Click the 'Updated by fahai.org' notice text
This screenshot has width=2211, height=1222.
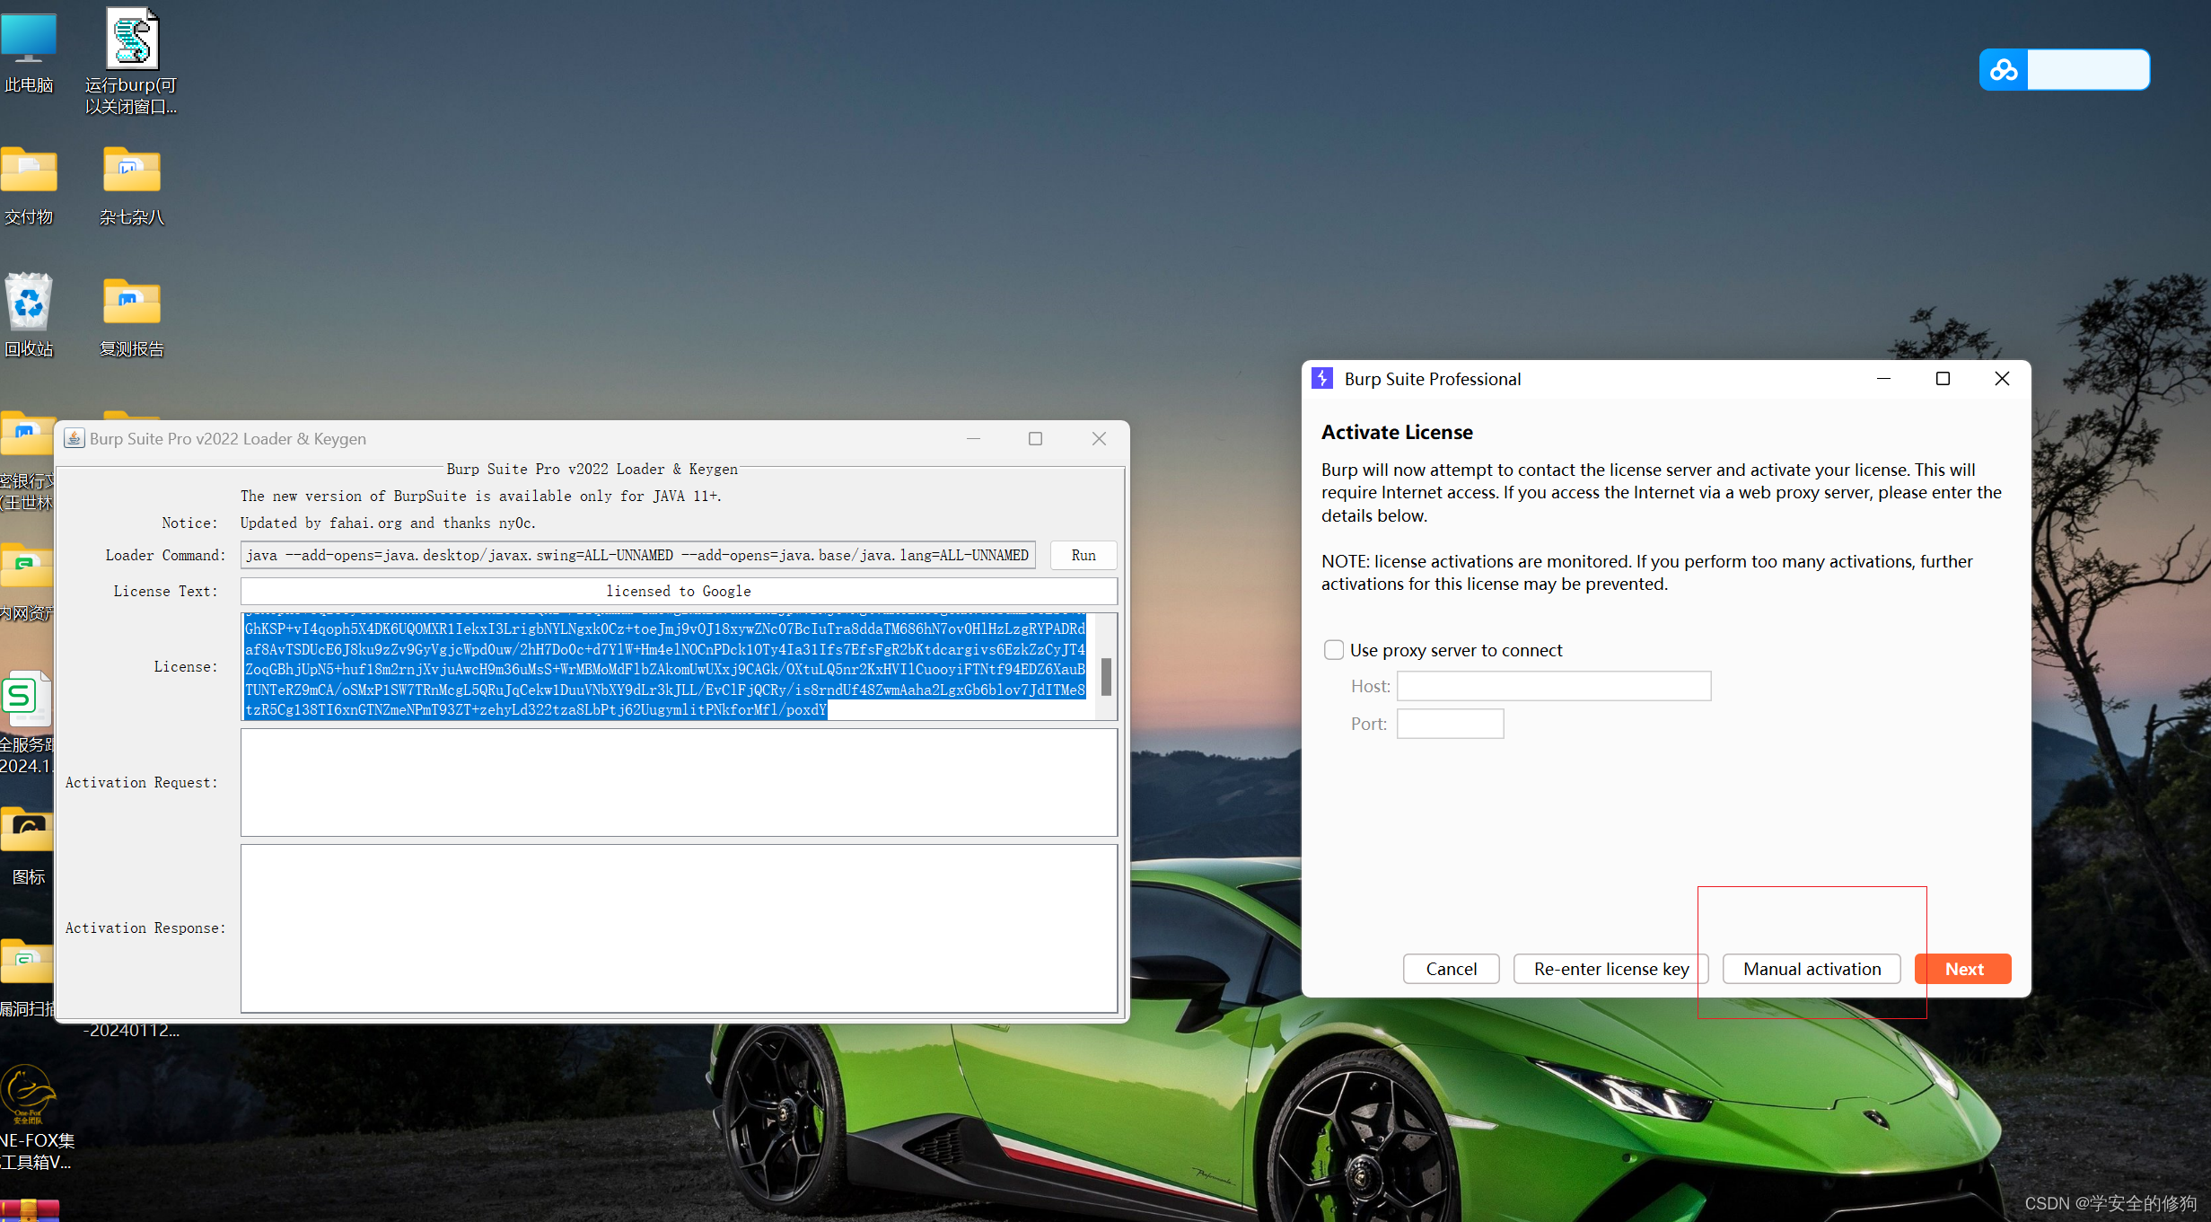click(388, 523)
